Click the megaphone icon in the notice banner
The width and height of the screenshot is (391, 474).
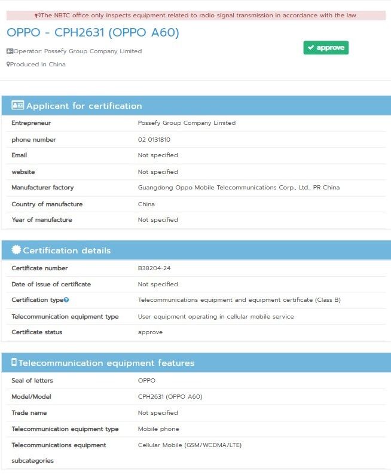pos(38,16)
